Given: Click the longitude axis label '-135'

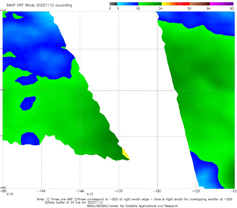Looking at the screenshot, I should [118, 191].
